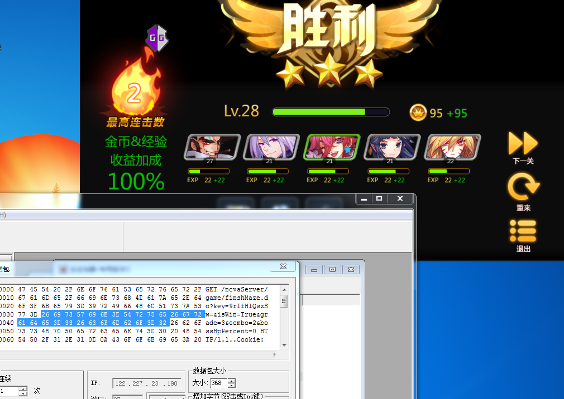The height and width of the screenshot is (399, 564).
Task: Click the 'GET /novaServer/' ASCII text
Action: tap(236, 289)
